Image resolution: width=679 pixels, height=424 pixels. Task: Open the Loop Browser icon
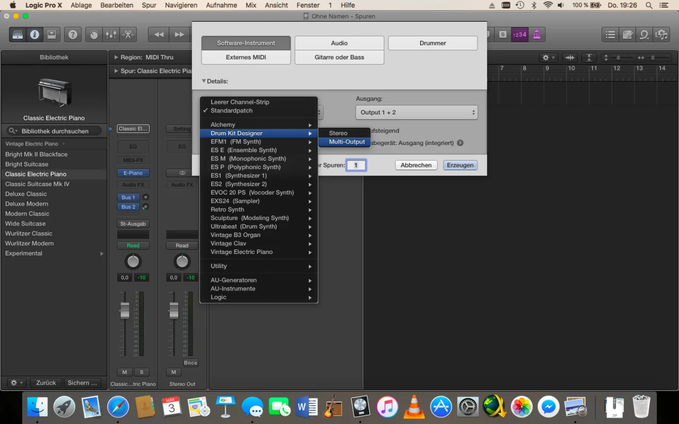click(645, 34)
